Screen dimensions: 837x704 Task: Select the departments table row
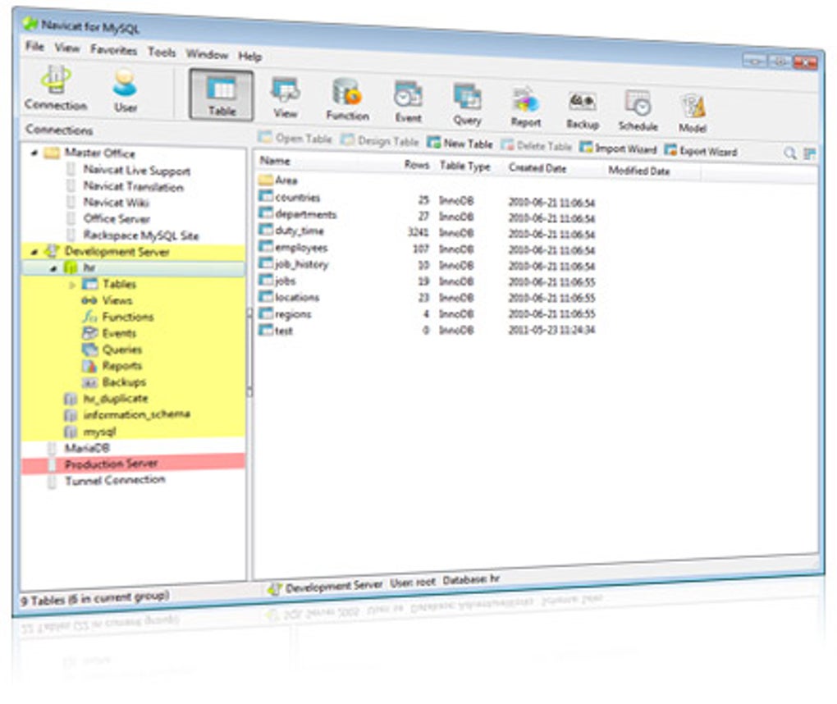(x=427, y=215)
